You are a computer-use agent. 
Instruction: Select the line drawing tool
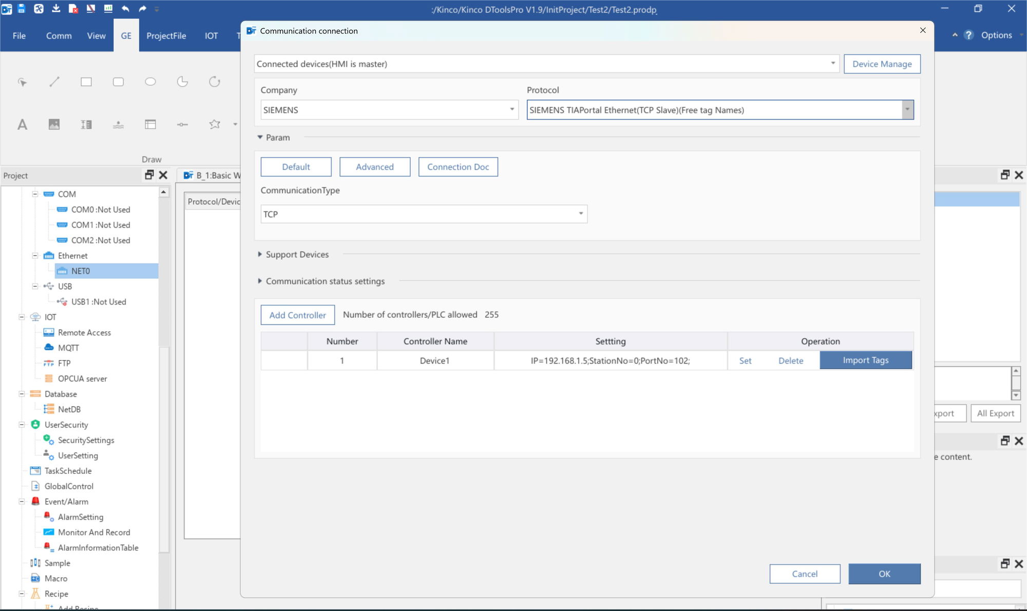point(54,82)
